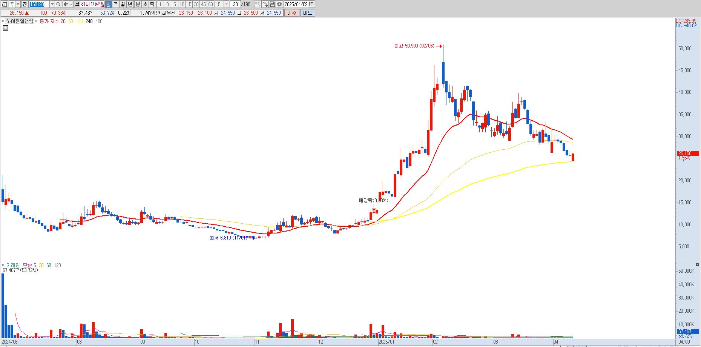The image size is (701, 347).
Task: Click the stock code input 160190
Action: [x=39, y=4]
